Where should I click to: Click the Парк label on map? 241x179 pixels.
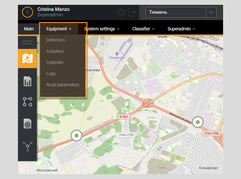[162, 167]
